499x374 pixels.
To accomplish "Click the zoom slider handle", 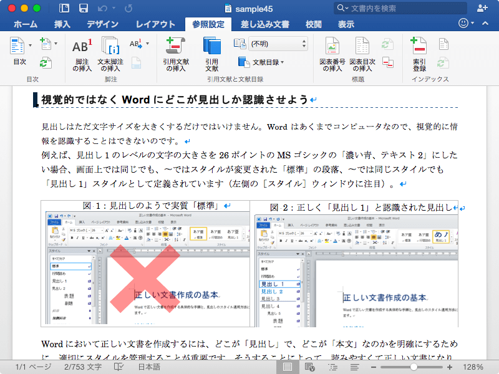I will pos(414,367).
